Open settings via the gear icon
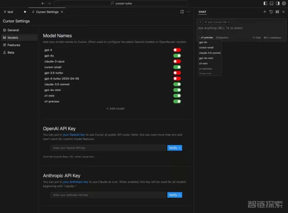The image size is (288, 213). 284,3
